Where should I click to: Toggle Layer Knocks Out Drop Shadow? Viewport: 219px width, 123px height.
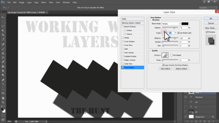click(x=163, y=65)
